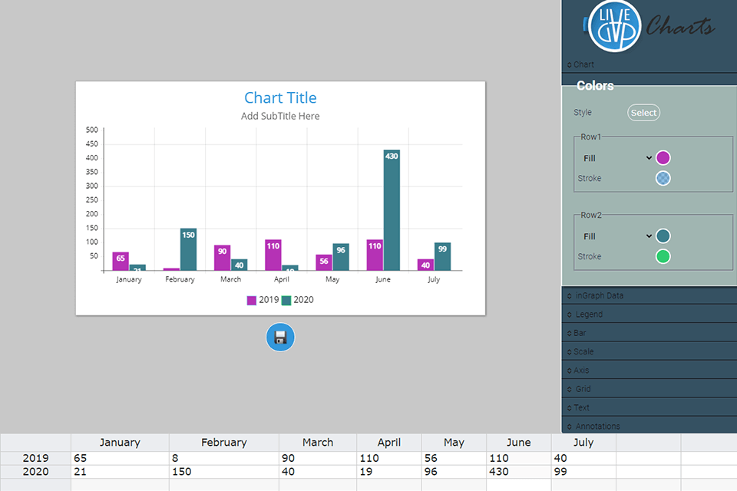Click the save chart floppy disk icon
Viewport: 737px width, 491px height.
tap(280, 337)
